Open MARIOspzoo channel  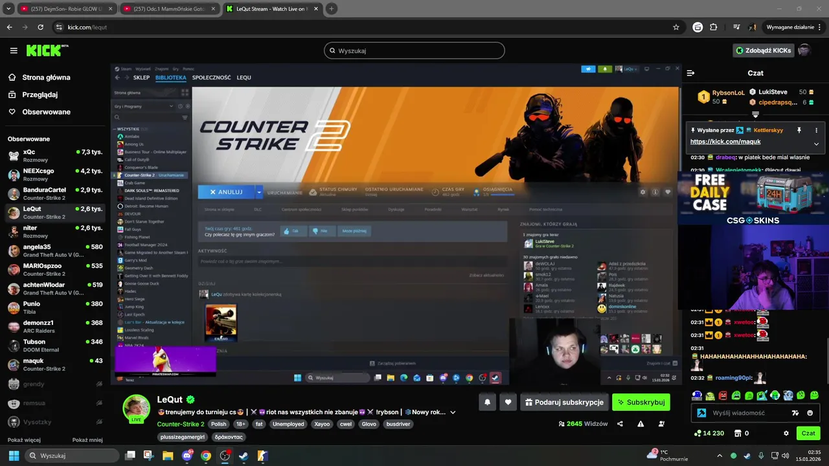click(x=55, y=269)
